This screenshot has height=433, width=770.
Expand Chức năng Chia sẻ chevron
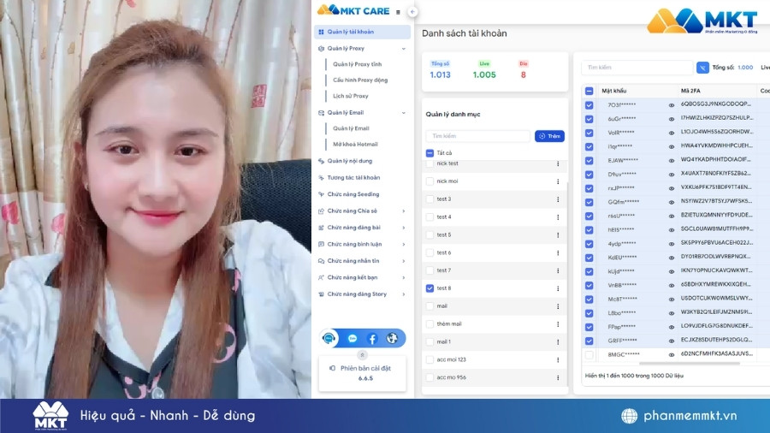pyautogui.click(x=404, y=211)
